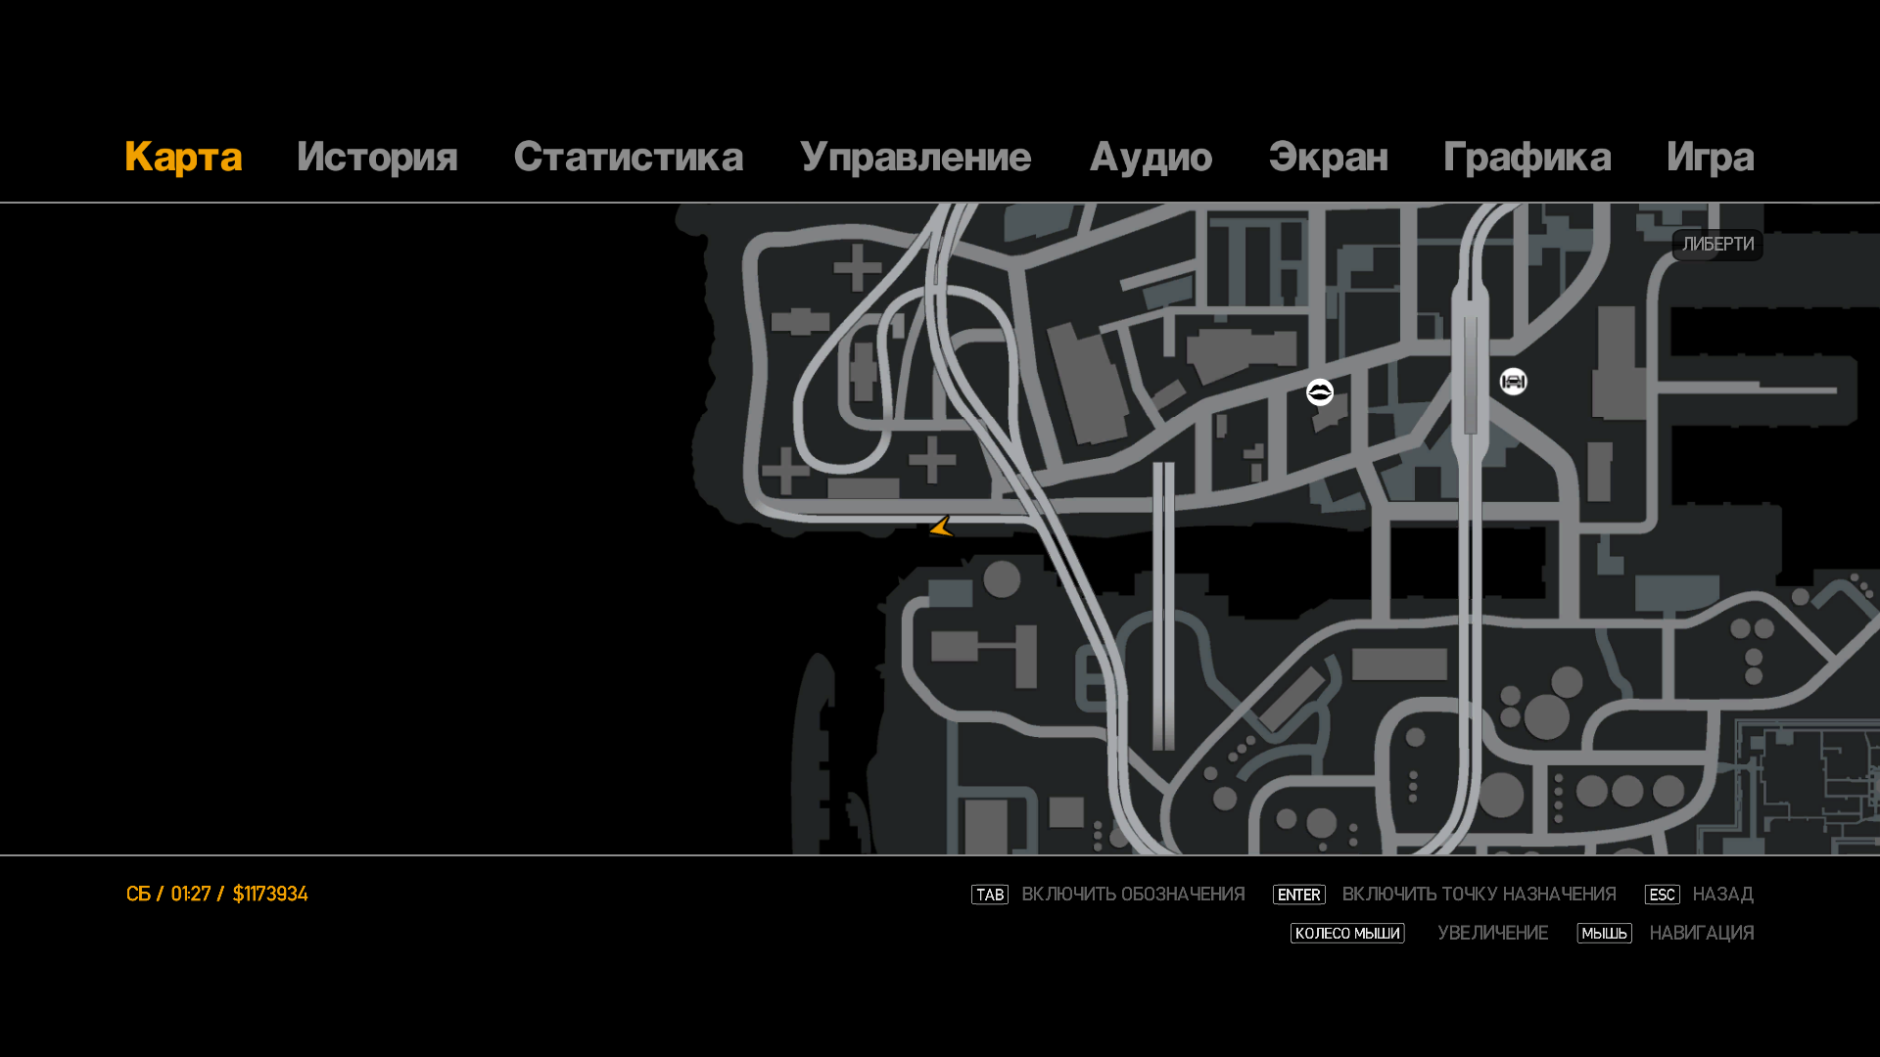Go to the Аудио tab
Viewport: 1880px width, 1057px height.
pos(1151,158)
